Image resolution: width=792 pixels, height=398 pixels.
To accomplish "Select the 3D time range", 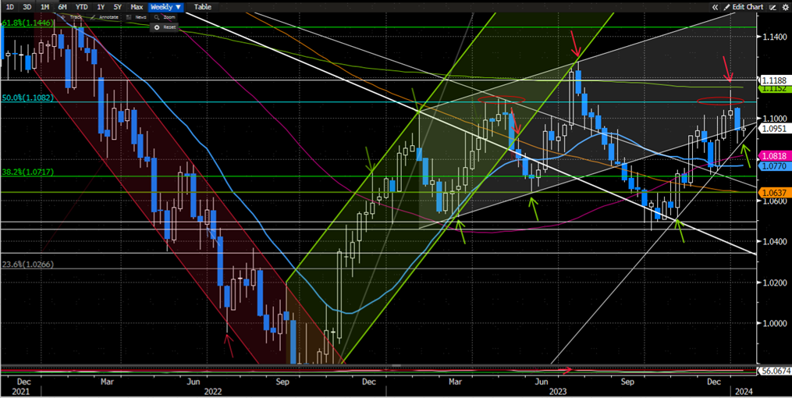I will click(27, 7).
